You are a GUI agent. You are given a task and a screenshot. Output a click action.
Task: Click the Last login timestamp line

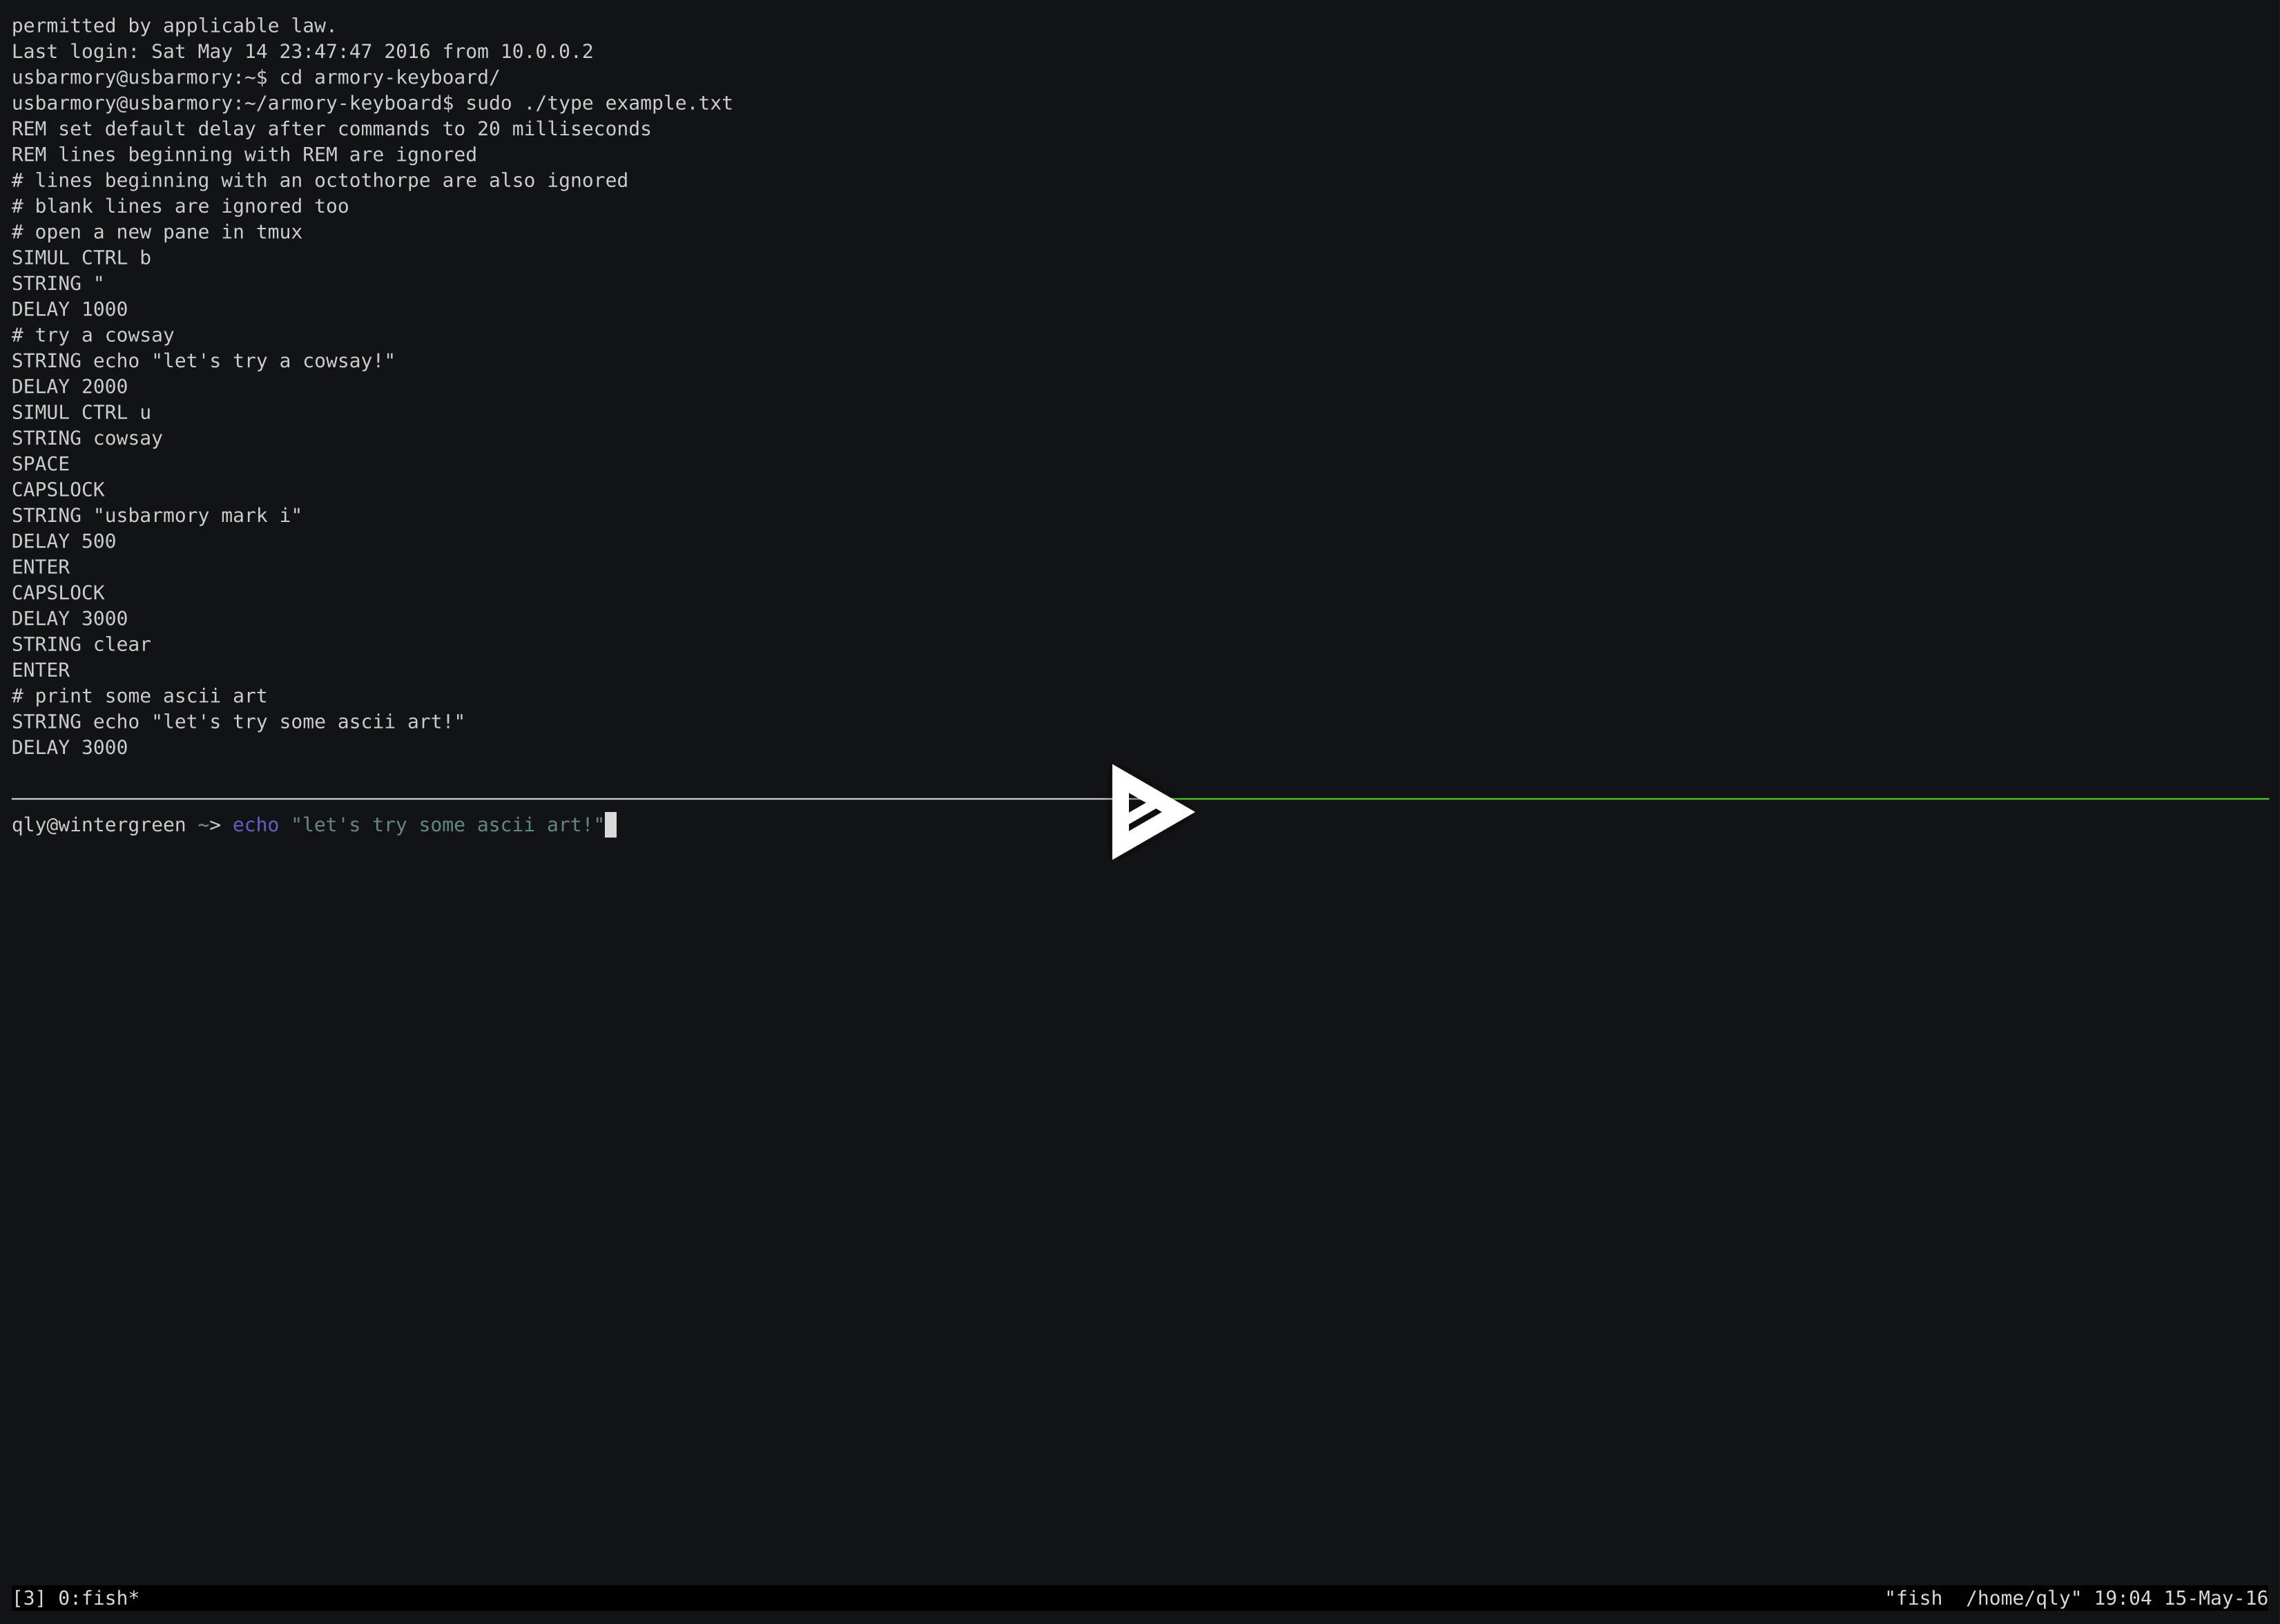300,51
